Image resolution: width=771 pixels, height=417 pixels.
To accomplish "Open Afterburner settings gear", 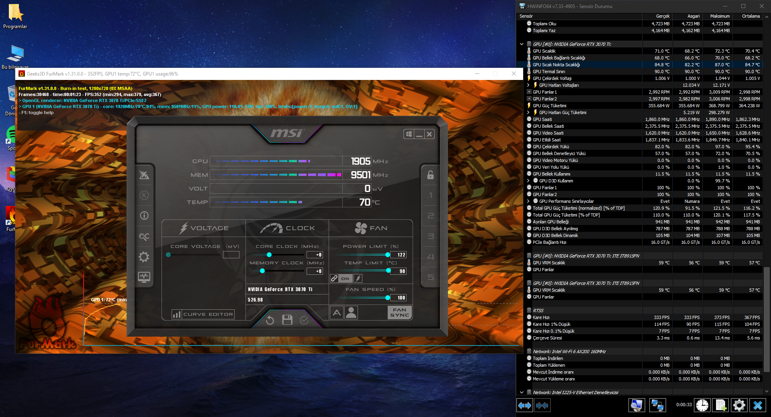I will click(x=144, y=257).
